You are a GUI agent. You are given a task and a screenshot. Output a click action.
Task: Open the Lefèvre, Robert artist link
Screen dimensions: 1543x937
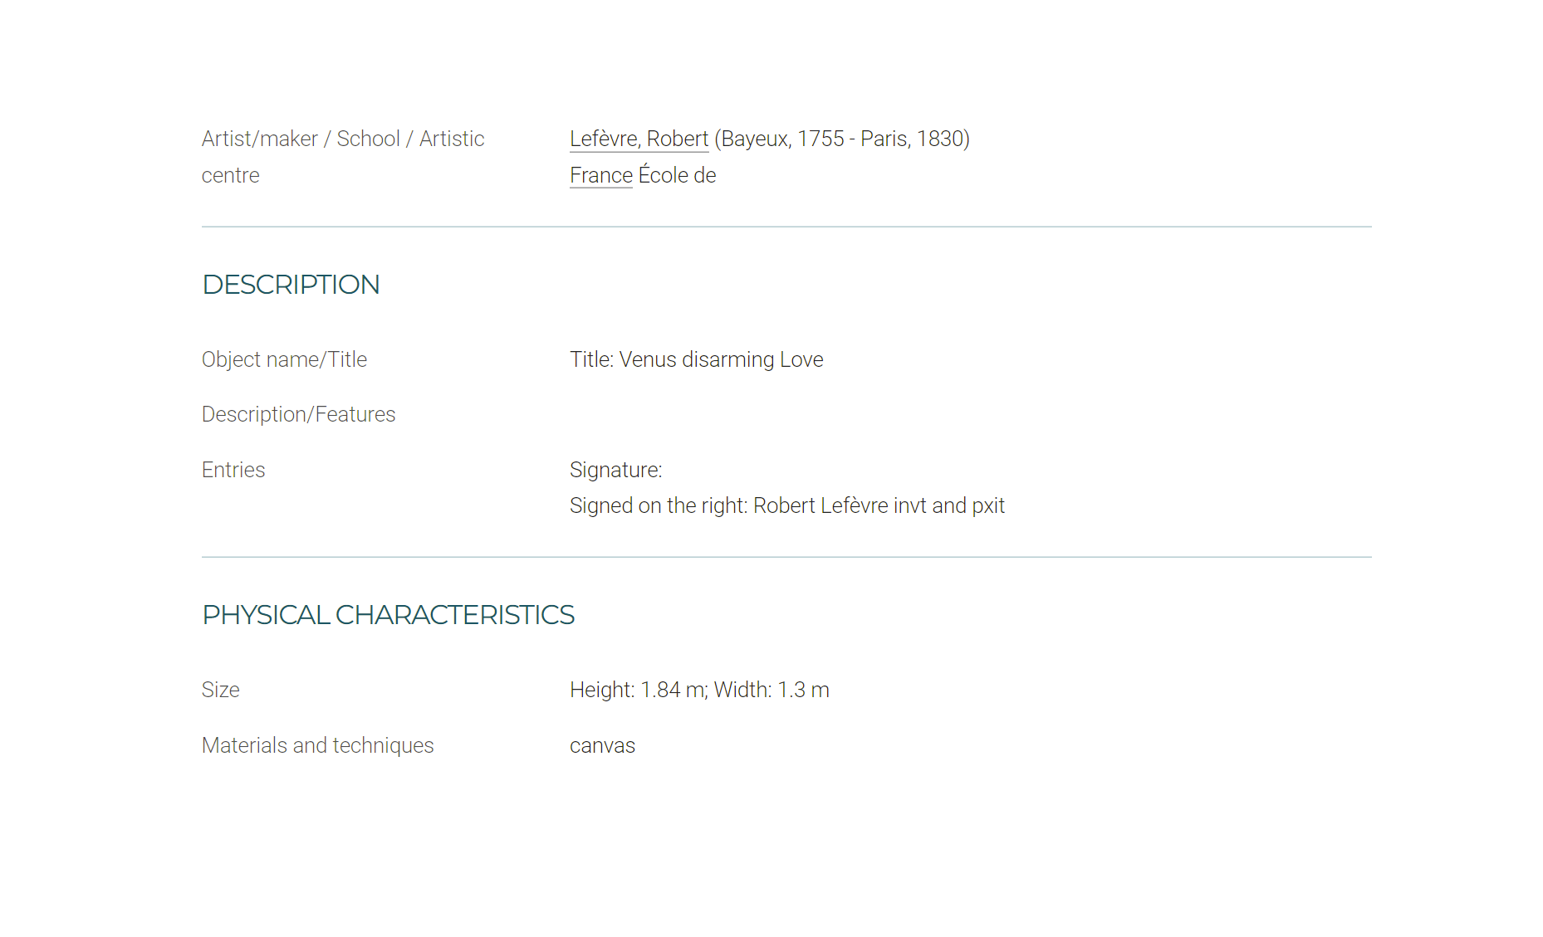pos(639,139)
